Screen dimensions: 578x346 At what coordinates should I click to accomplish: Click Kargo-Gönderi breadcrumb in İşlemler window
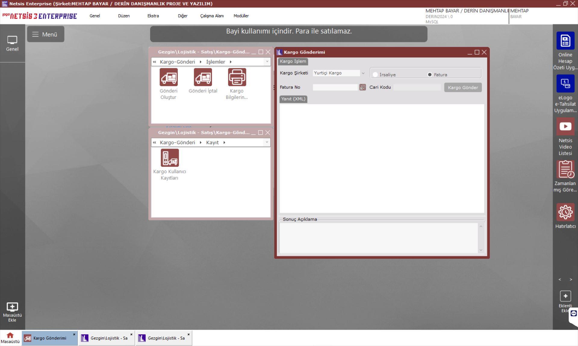(177, 62)
